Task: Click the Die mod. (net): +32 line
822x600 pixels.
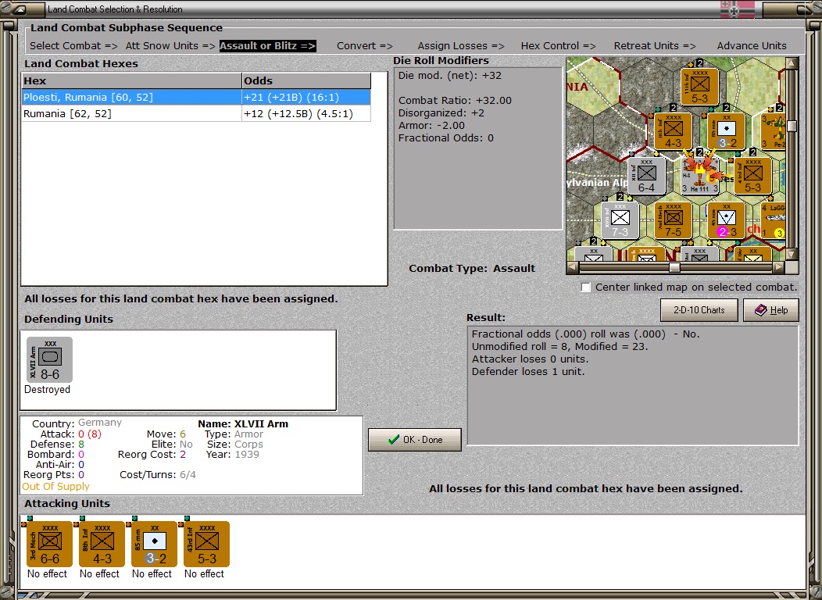Action: 450,76
